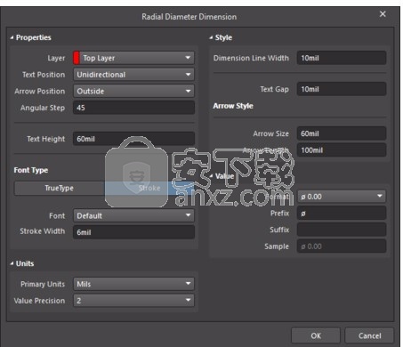The image size is (403, 347).
Task: Open the Format dropdown showing ø 0.00
Action: 342,197
